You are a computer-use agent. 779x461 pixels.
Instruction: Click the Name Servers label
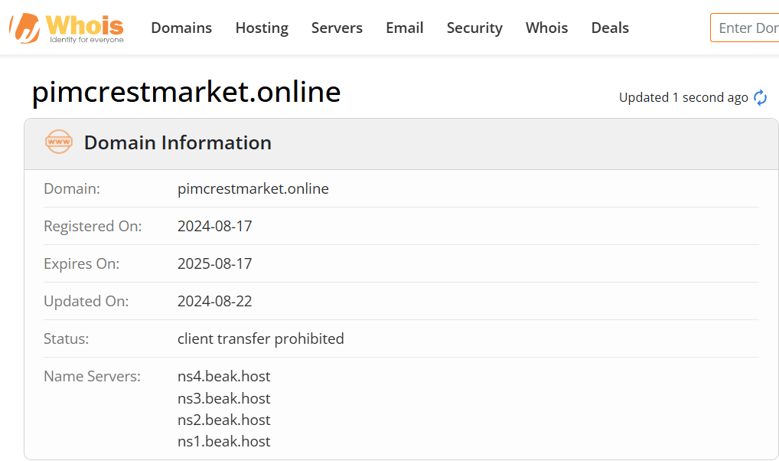click(x=92, y=377)
